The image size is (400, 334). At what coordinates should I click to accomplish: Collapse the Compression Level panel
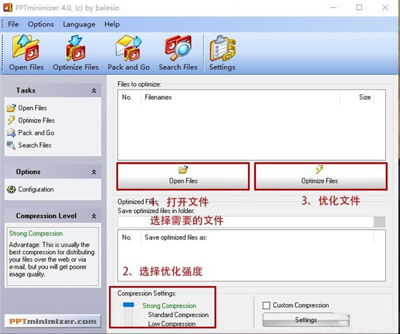94,216
